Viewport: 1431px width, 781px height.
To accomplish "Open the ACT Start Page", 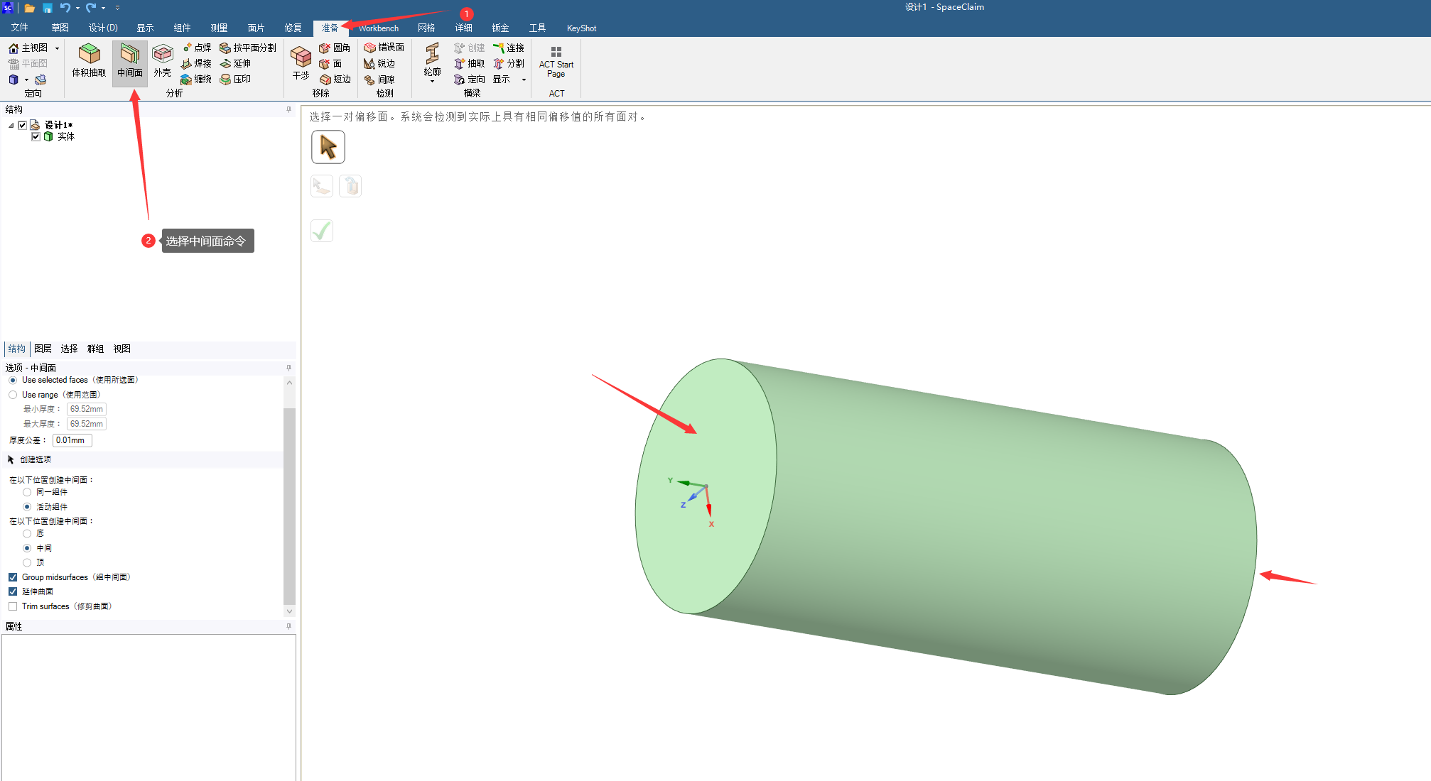I will [556, 62].
